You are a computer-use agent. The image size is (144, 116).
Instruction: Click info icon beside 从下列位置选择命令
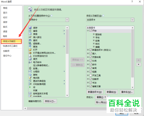point(52,16)
